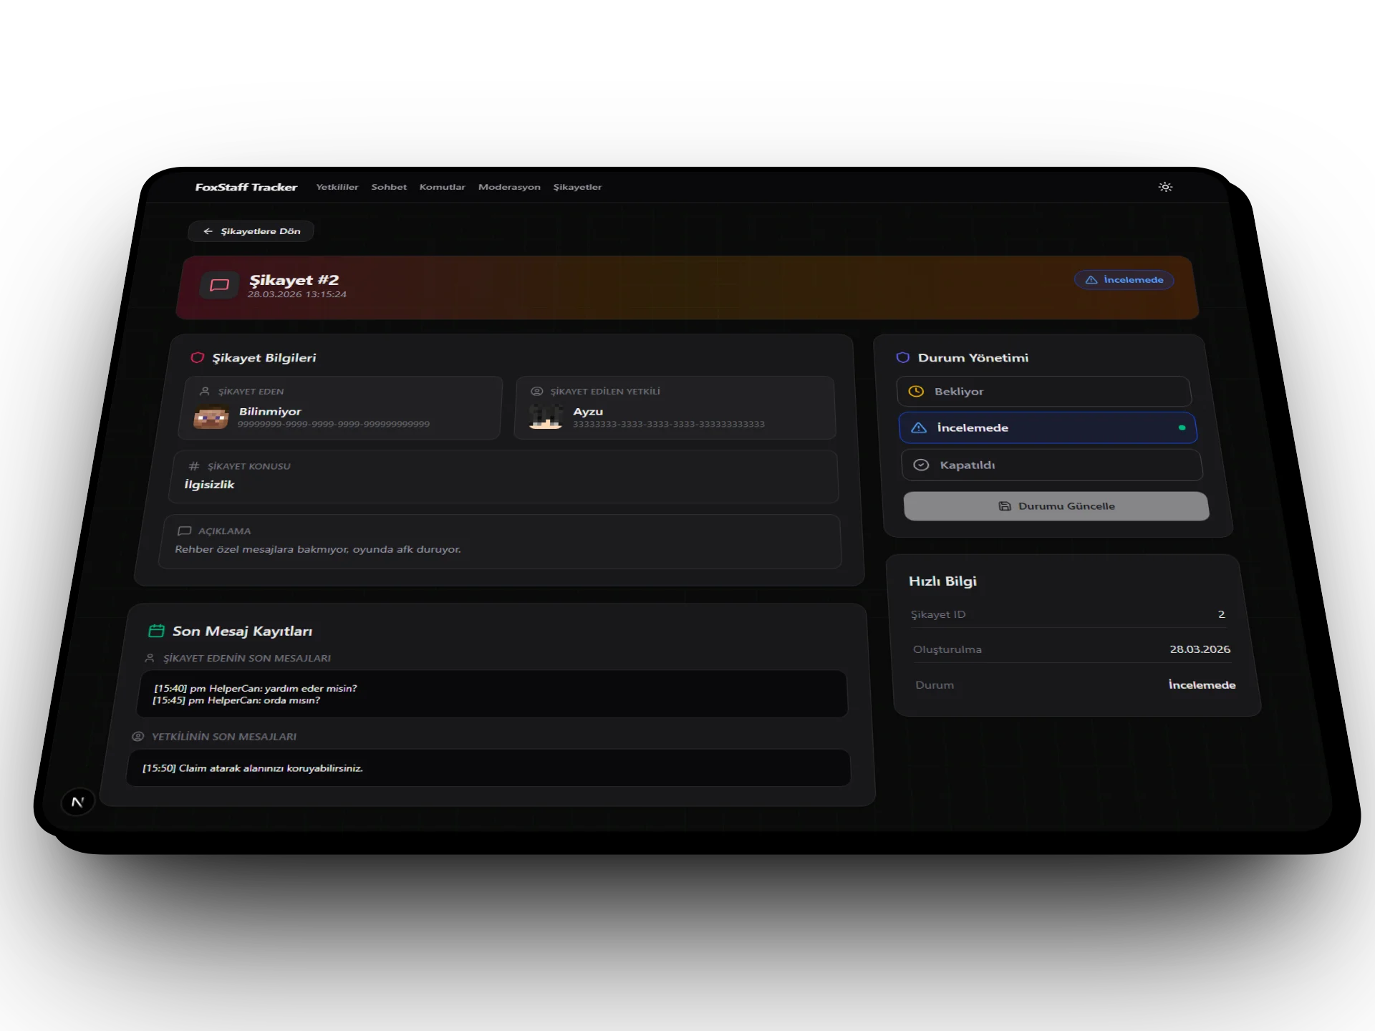
Task: Click the back arrow icon in Şikayetlere Dön
Action: point(208,231)
